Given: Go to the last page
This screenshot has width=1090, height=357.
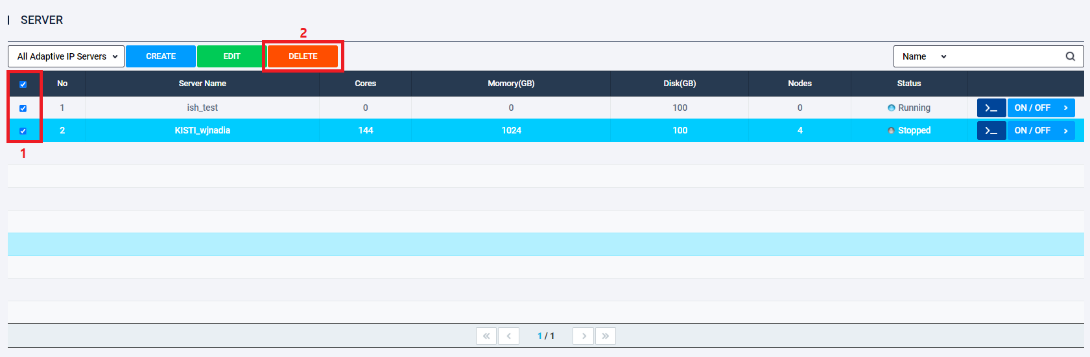Looking at the screenshot, I should pyautogui.click(x=606, y=336).
